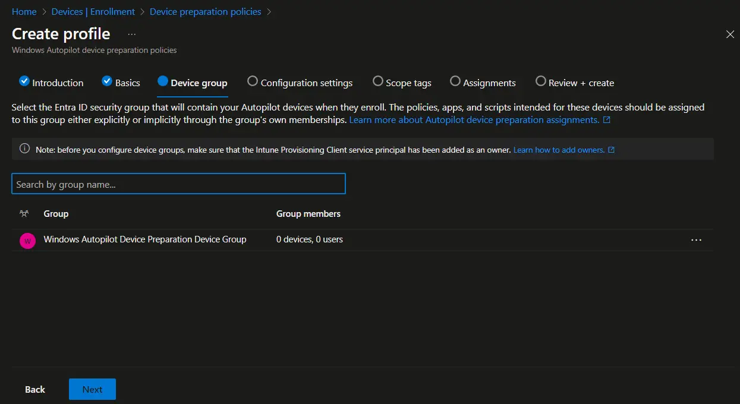Select the Assignments step radio circle

coord(455,81)
